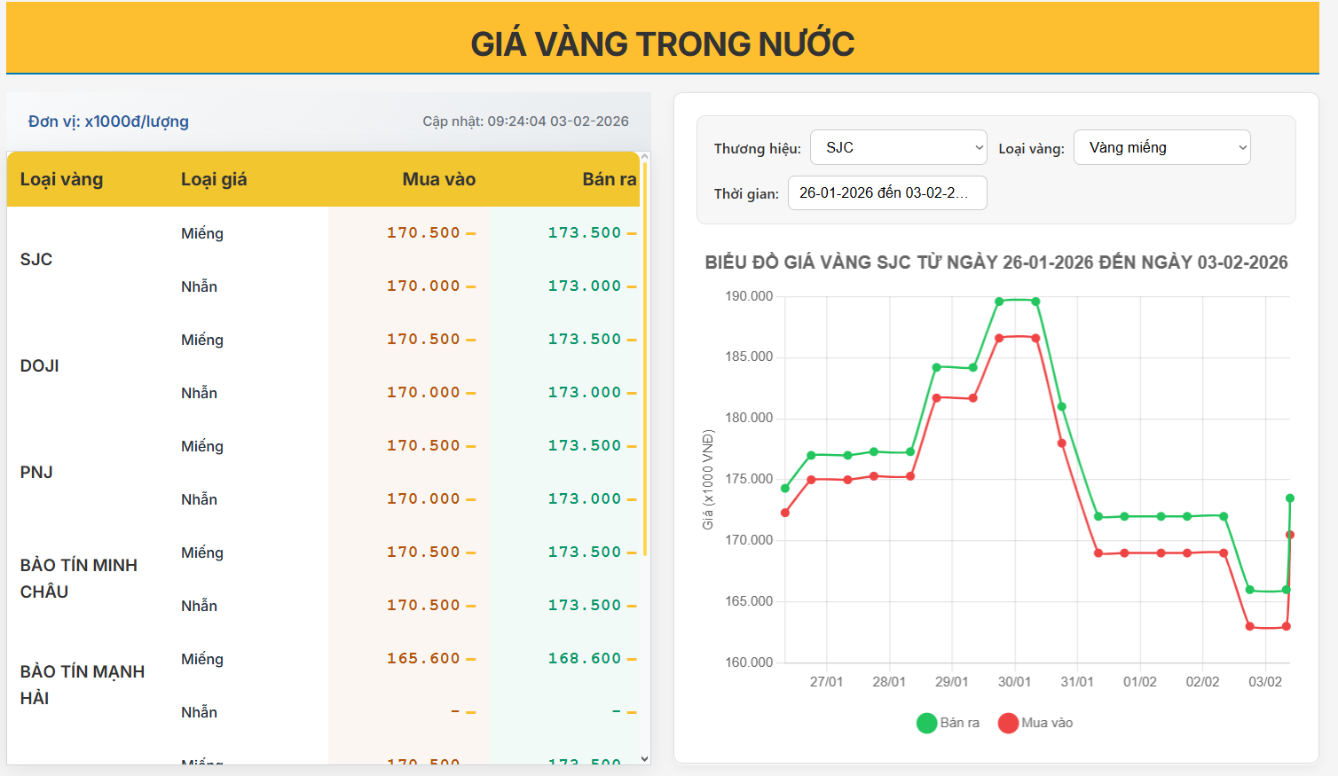The height and width of the screenshot is (776, 1338).
Task: Click the table scrollbar down arrow
Action: tap(645, 758)
